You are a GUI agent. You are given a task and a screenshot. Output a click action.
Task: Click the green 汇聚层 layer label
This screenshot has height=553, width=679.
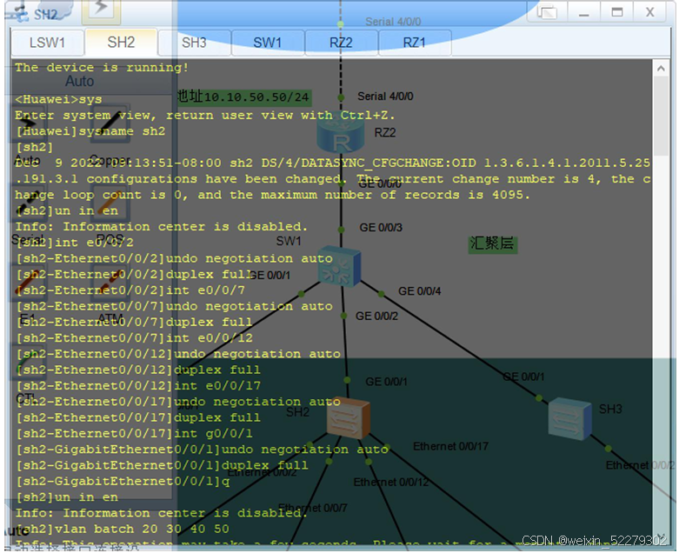coord(492,243)
